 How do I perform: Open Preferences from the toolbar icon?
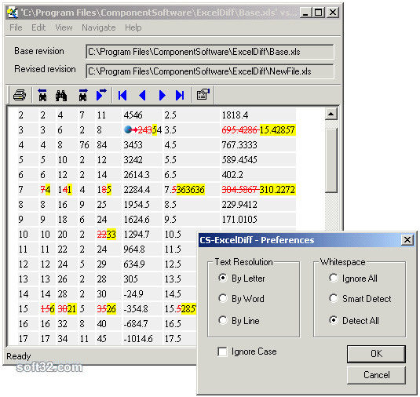click(x=203, y=94)
